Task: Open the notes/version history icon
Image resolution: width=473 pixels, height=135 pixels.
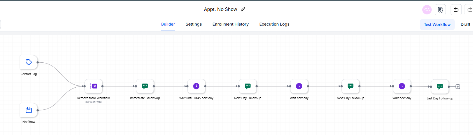Action: (x=440, y=10)
